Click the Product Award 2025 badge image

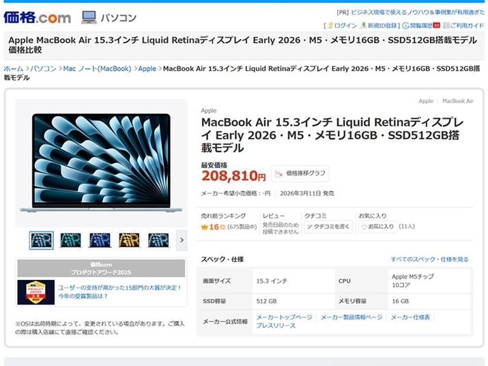click(36, 292)
